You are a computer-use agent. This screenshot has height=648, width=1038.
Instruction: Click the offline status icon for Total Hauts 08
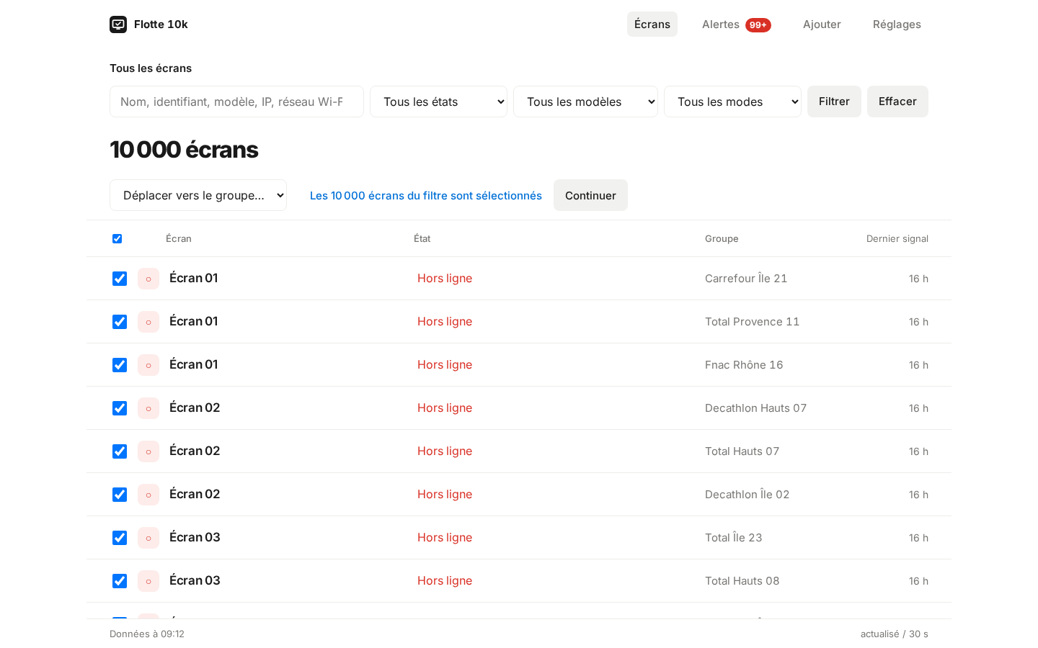(x=148, y=581)
